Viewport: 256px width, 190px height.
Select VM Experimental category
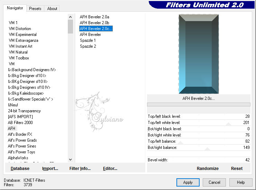pyautogui.click(x=22, y=35)
